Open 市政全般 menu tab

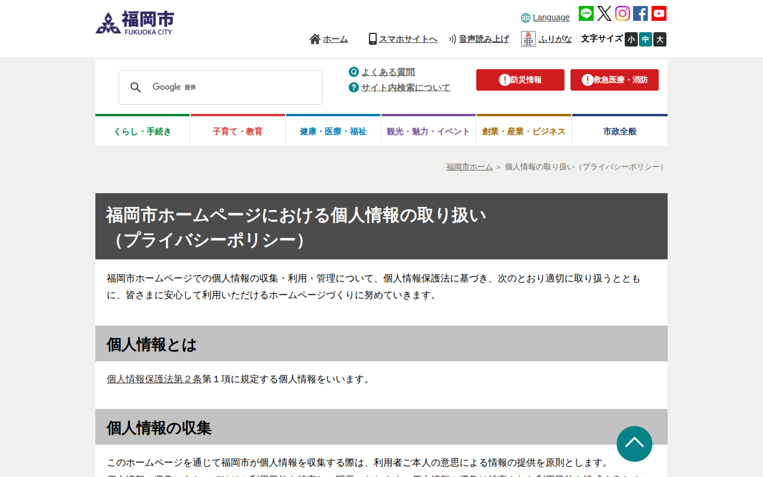point(620,131)
